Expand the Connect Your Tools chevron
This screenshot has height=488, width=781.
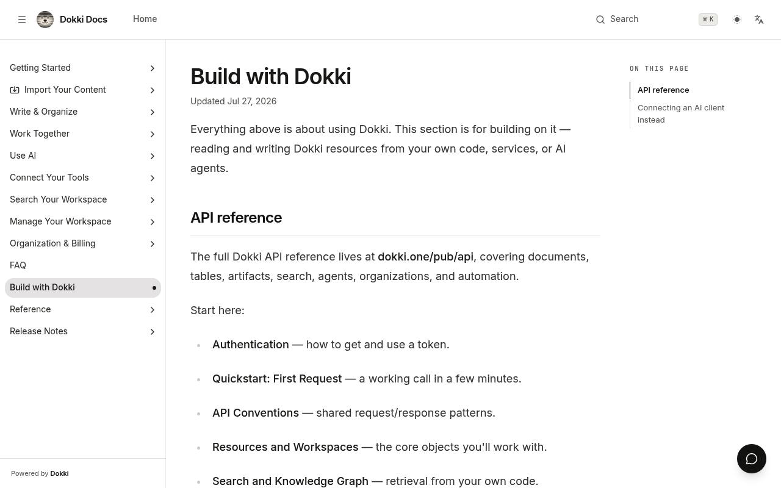pyautogui.click(x=153, y=178)
